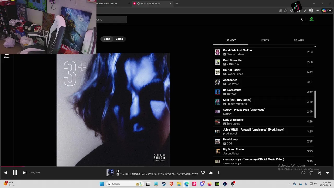Toggle shuffle in the player bar
The width and height of the screenshot is (334, 188).
point(319,173)
